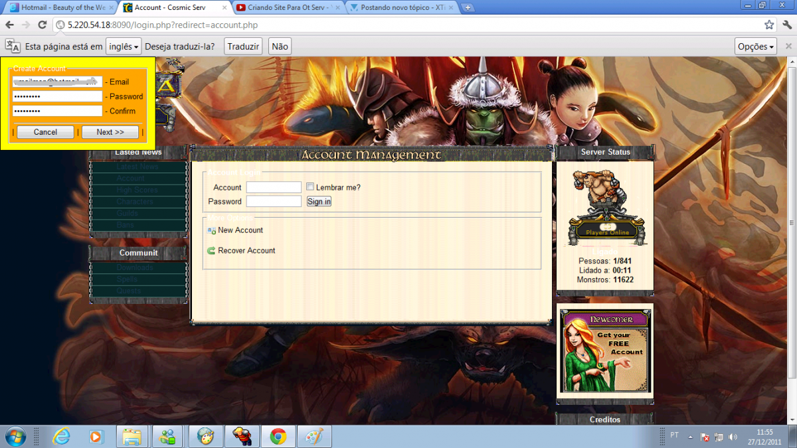Switch to the Criando Site Para Ot Serv tab
This screenshot has width=797, height=448.
[x=288, y=8]
